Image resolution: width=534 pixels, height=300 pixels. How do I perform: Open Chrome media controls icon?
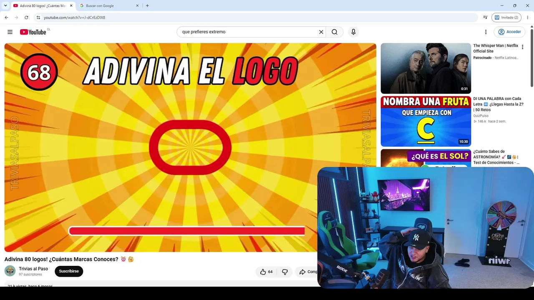click(485, 17)
